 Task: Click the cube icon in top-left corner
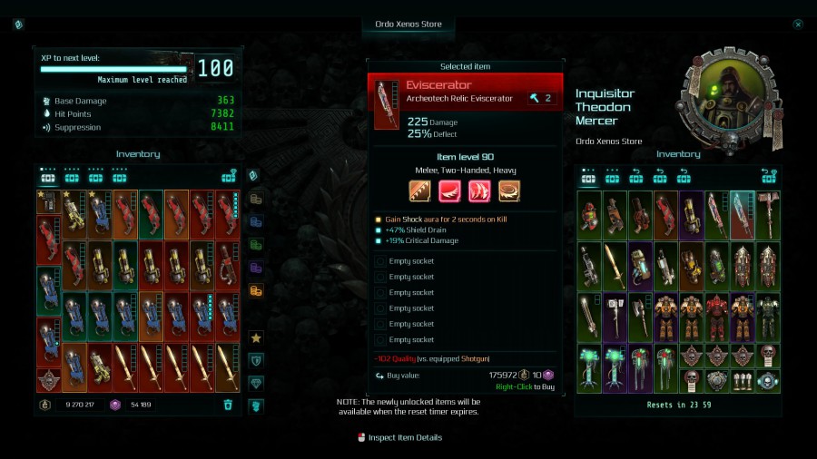[18, 24]
